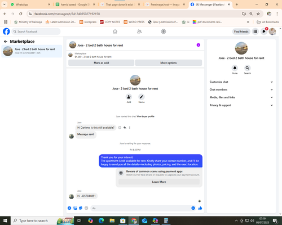
Task: Mute the conversation with bell icon
Action: 235,67
